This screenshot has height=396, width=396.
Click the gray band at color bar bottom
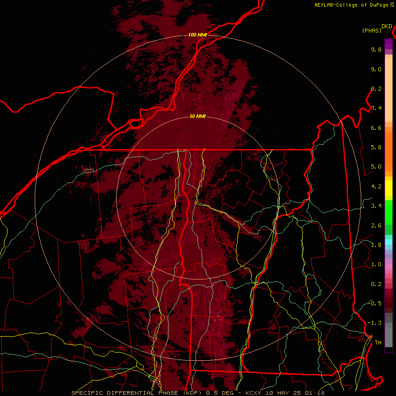[389, 334]
